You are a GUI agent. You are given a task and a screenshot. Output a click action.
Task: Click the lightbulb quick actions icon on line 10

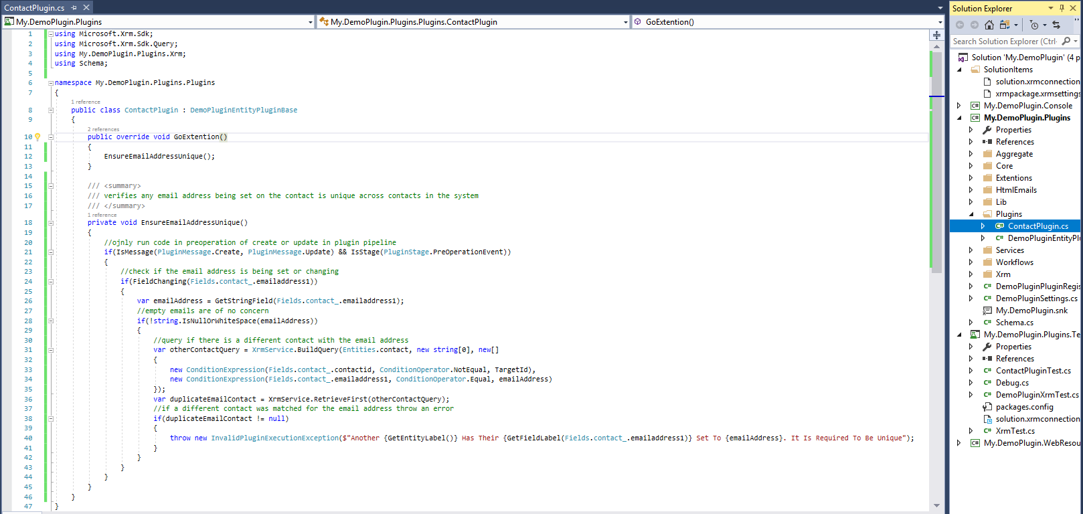(37, 137)
